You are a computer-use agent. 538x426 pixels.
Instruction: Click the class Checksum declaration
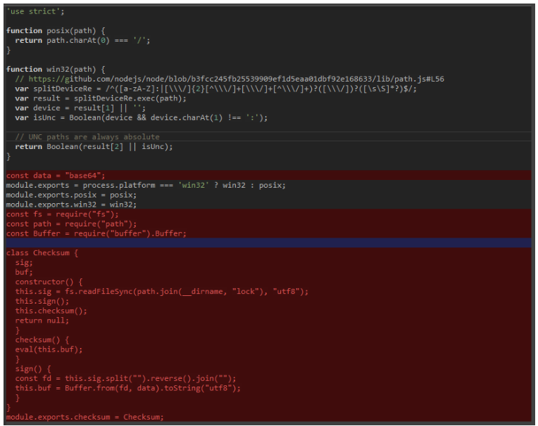coord(42,252)
